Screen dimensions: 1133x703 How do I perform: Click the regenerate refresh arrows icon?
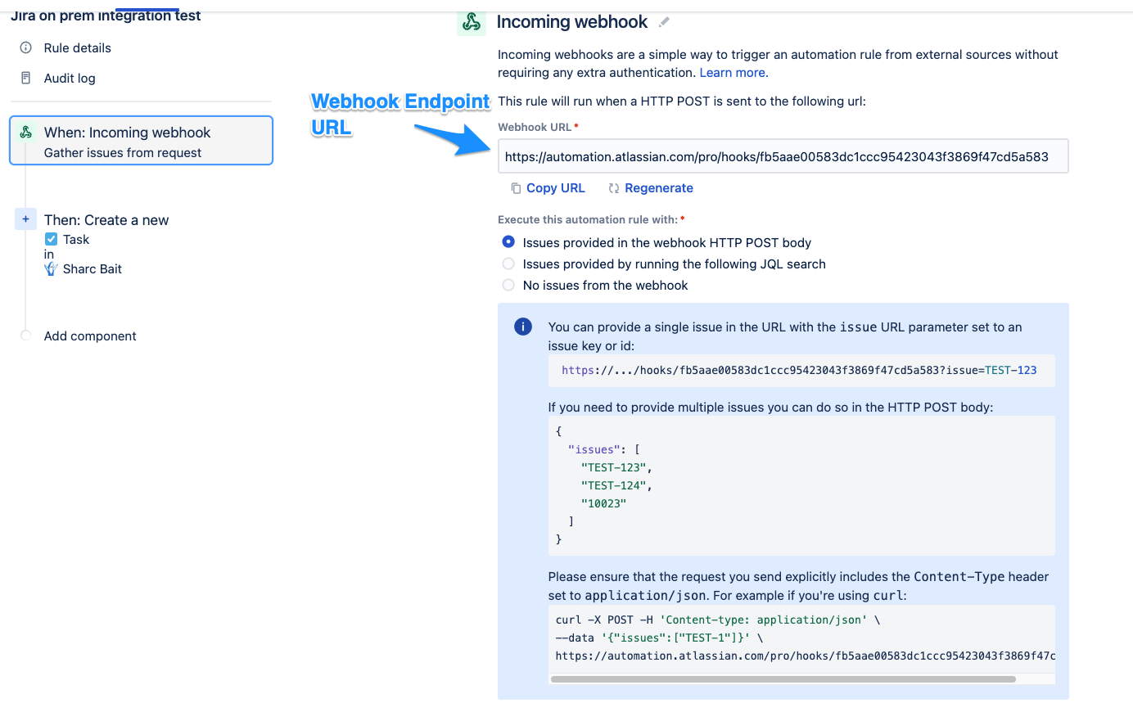point(613,188)
